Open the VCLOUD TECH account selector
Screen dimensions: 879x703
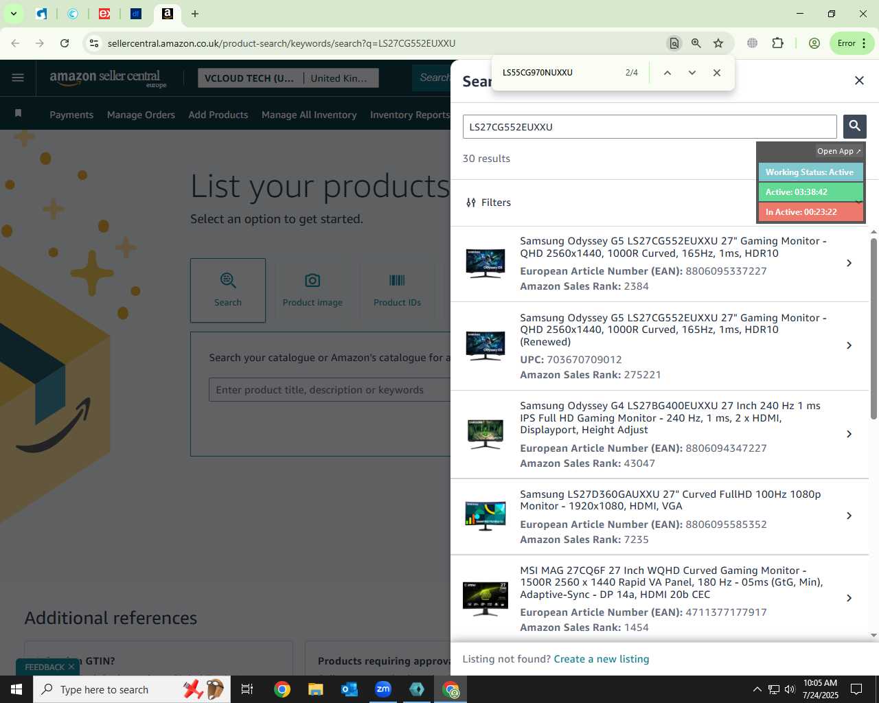click(249, 78)
